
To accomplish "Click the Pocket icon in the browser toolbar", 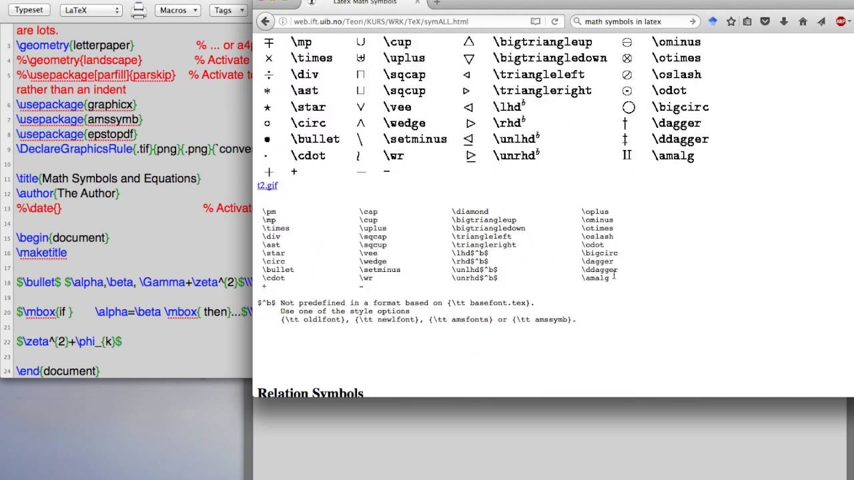I will click(x=765, y=21).
